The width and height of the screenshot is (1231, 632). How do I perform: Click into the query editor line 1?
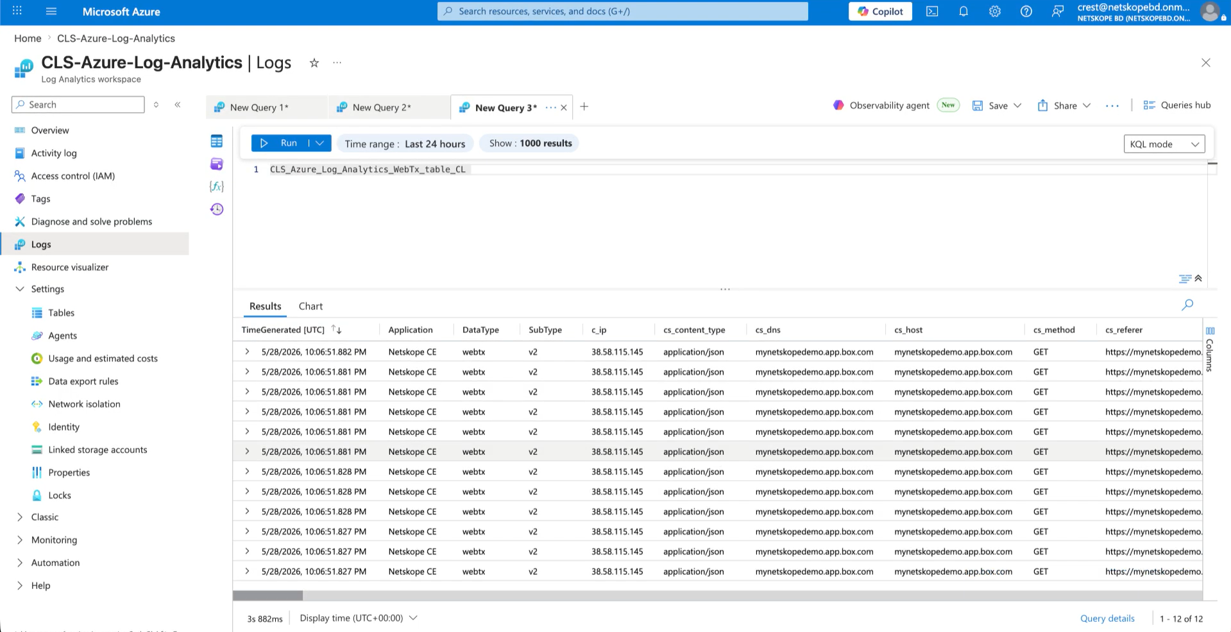(738, 169)
